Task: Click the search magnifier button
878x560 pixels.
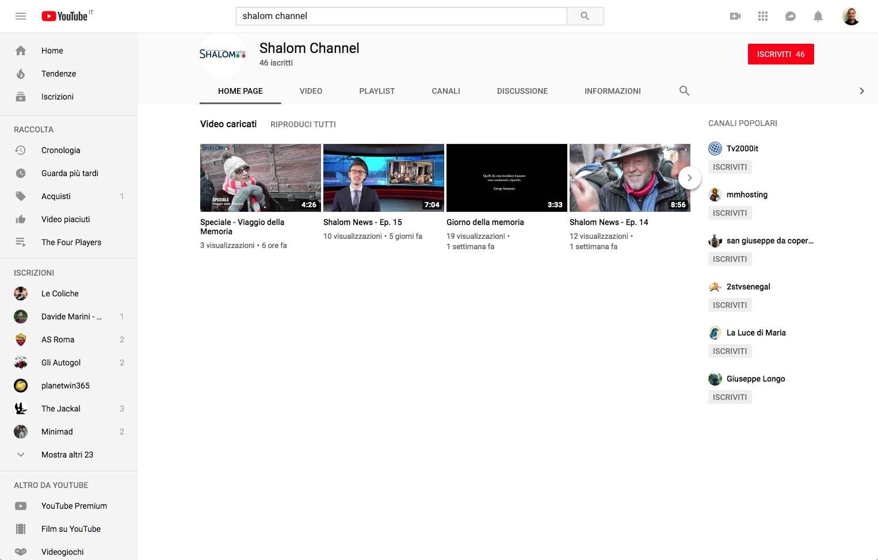Action: point(585,16)
